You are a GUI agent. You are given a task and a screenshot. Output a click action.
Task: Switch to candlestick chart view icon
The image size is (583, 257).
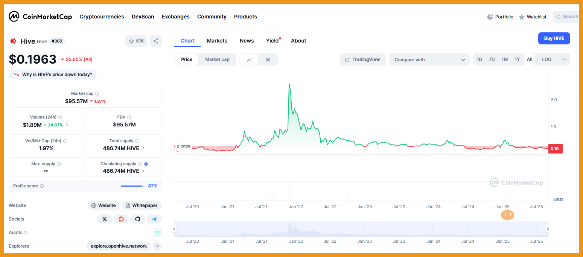[268, 59]
